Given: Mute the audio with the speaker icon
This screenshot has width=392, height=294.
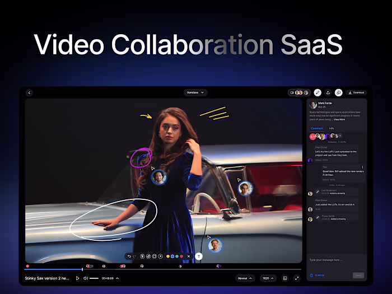Looking at the screenshot, I should 86,278.
